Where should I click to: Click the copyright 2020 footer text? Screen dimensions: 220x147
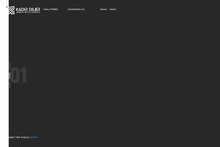click(x=19, y=137)
